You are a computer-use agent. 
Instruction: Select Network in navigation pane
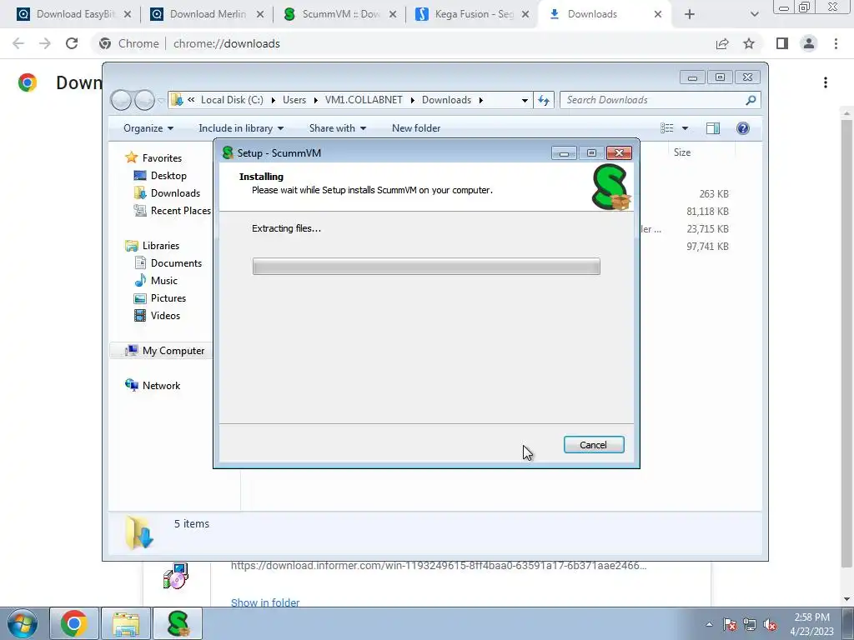pos(161,385)
